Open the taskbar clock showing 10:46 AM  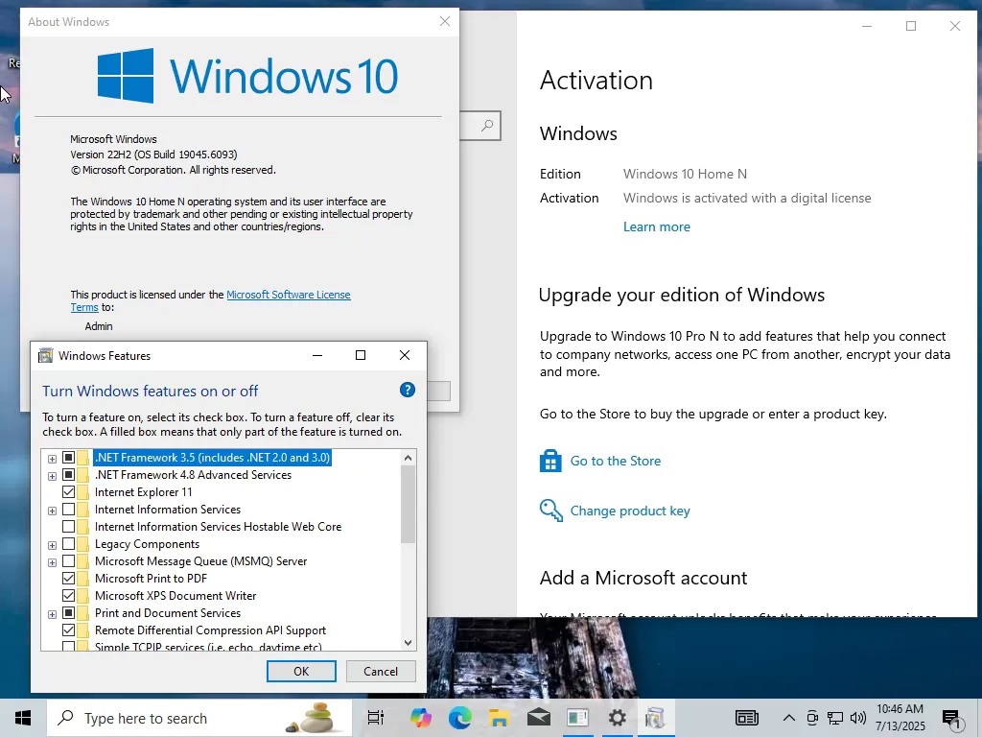tap(900, 718)
